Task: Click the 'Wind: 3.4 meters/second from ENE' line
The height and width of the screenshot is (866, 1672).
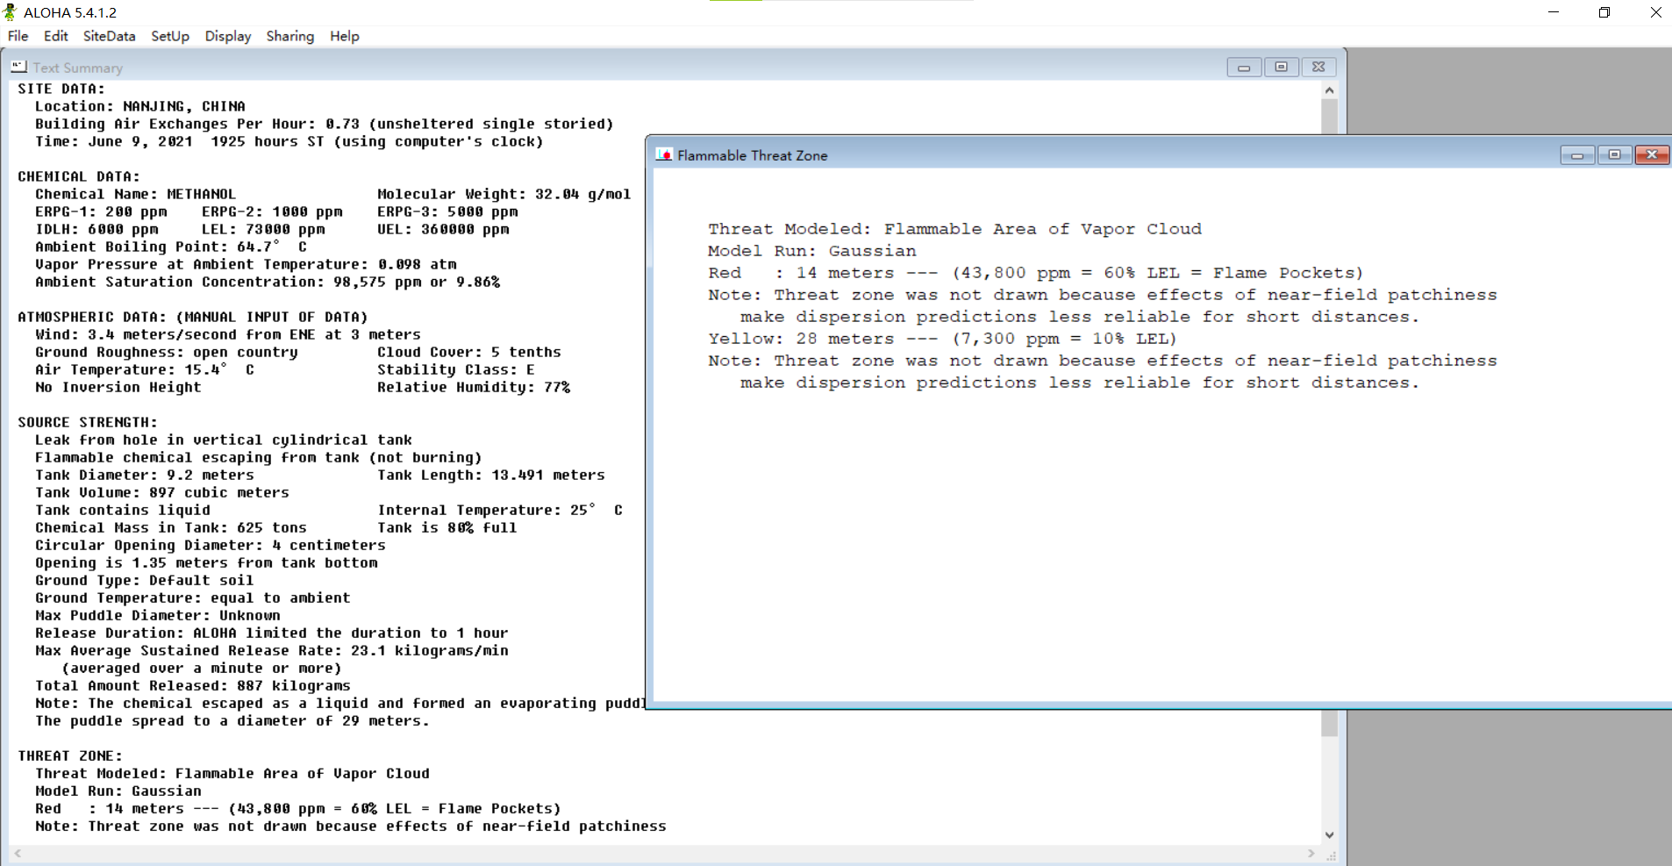Action: 228,334
